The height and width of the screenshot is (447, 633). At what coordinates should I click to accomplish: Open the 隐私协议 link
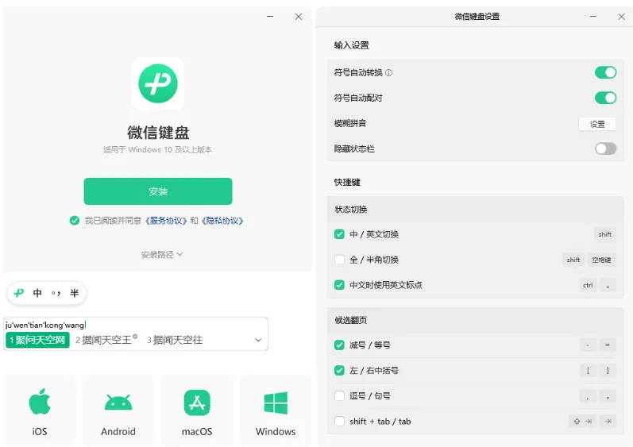[x=222, y=221]
